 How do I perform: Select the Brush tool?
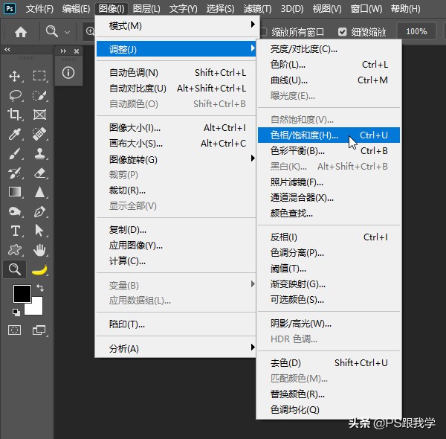(x=15, y=154)
